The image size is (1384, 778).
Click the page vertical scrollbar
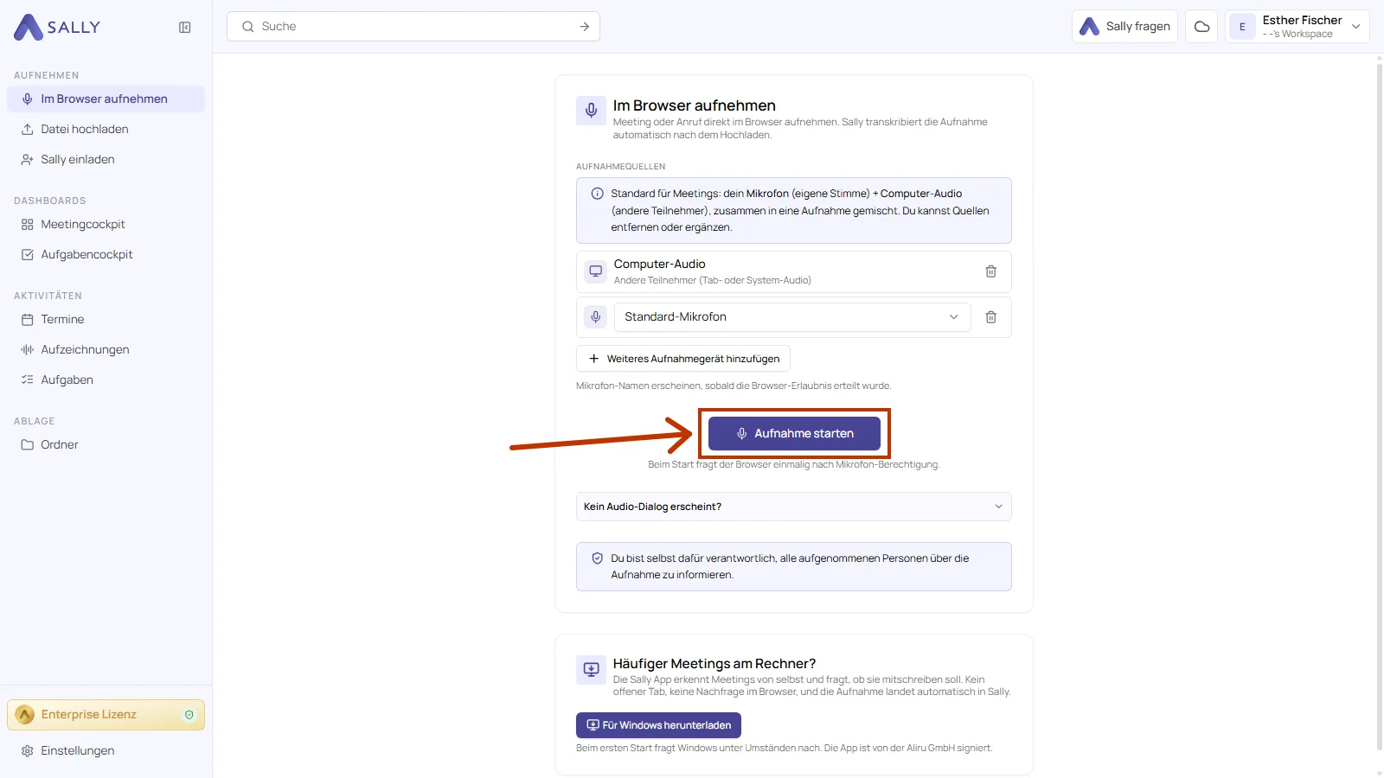tap(1379, 406)
